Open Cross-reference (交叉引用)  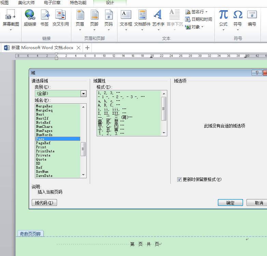(x=60, y=14)
